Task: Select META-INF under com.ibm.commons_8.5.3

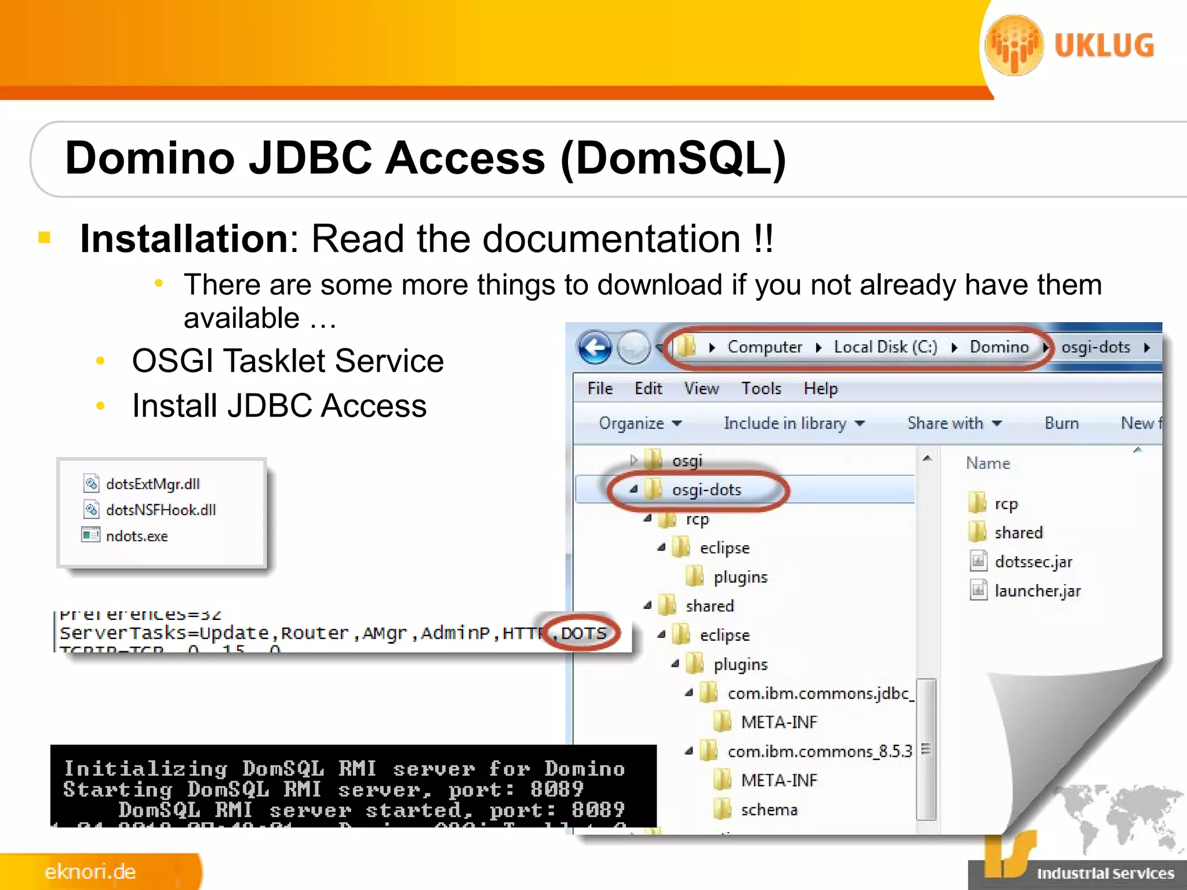Action: click(x=779, y=780)
